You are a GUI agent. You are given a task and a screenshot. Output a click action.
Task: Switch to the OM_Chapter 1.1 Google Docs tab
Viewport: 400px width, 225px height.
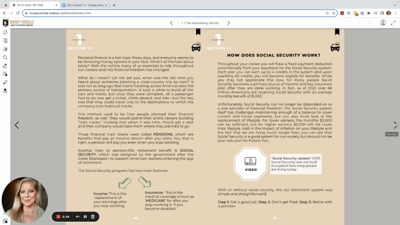point(85,5)
